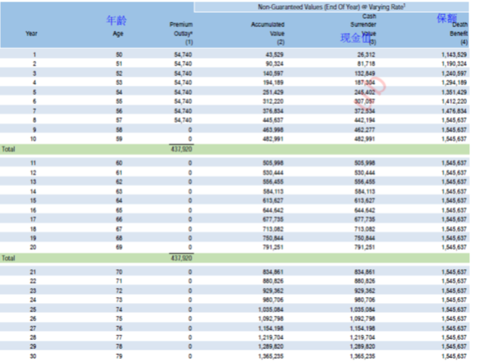The height and width of the screenshot is (361, 482).
Task: Select the 'Age' column header
Action: [x=118, y=33]
